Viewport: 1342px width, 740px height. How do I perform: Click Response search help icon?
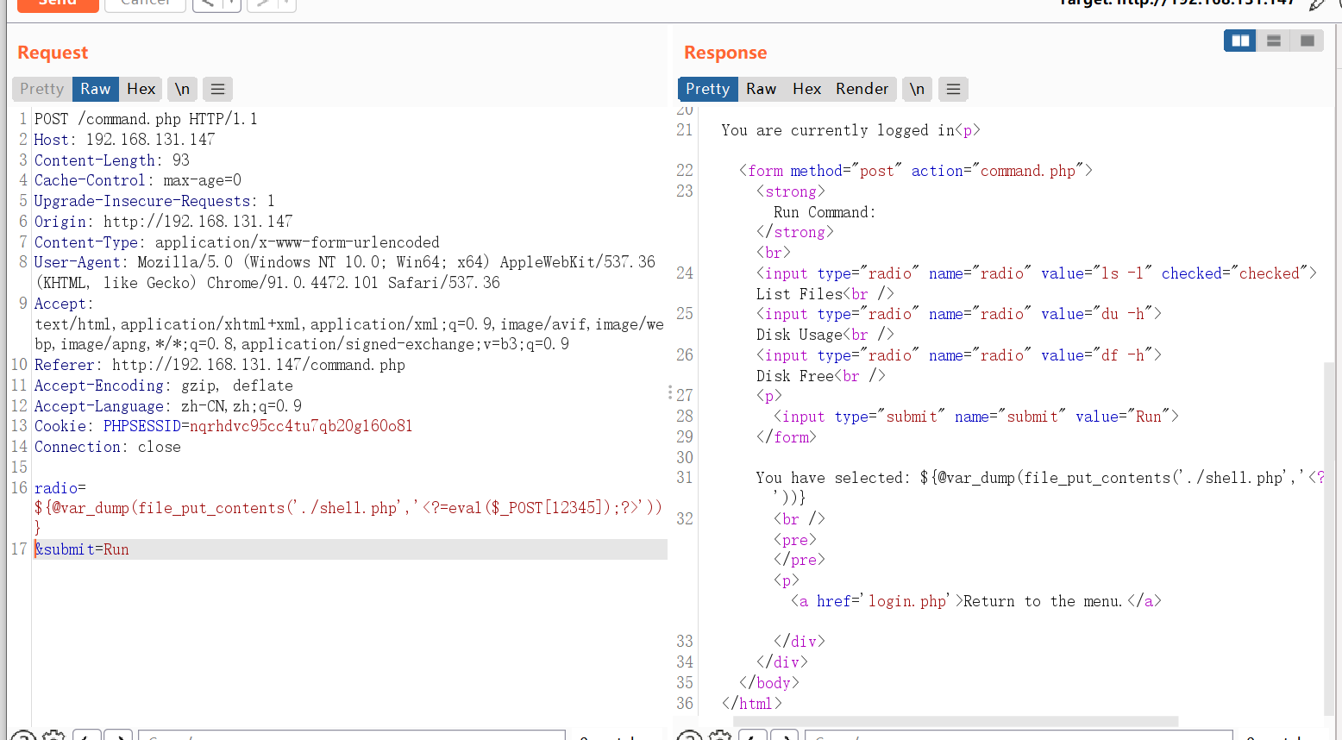690,736
